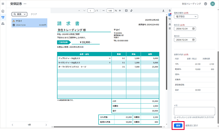The height and width of the screenshot is (131, 219).
Task: Go to the home icon in sidebar
Action: (3, 11)
